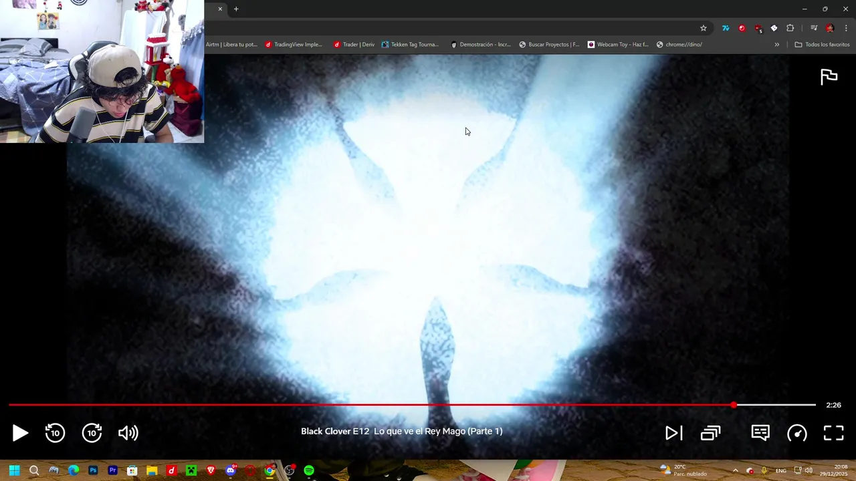Open Photoshop from the taskbar
Viewport: 856px width, 481px height.
(x=93, y=470)
